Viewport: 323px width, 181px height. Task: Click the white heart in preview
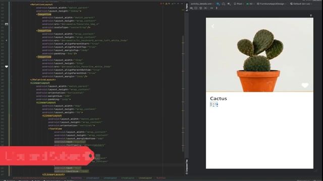point(305,85)
